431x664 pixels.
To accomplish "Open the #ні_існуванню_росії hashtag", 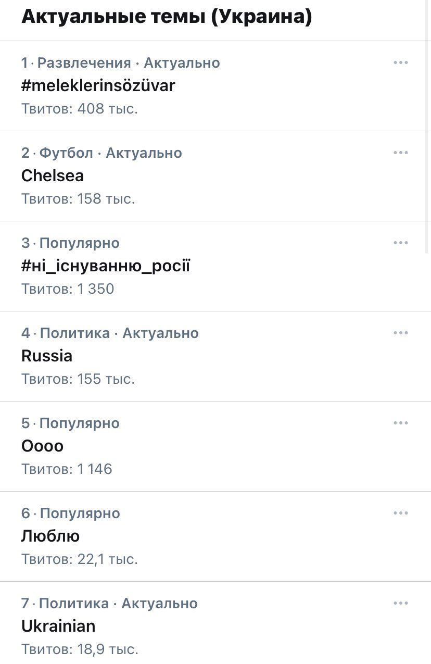I will [x=106, y=266].
